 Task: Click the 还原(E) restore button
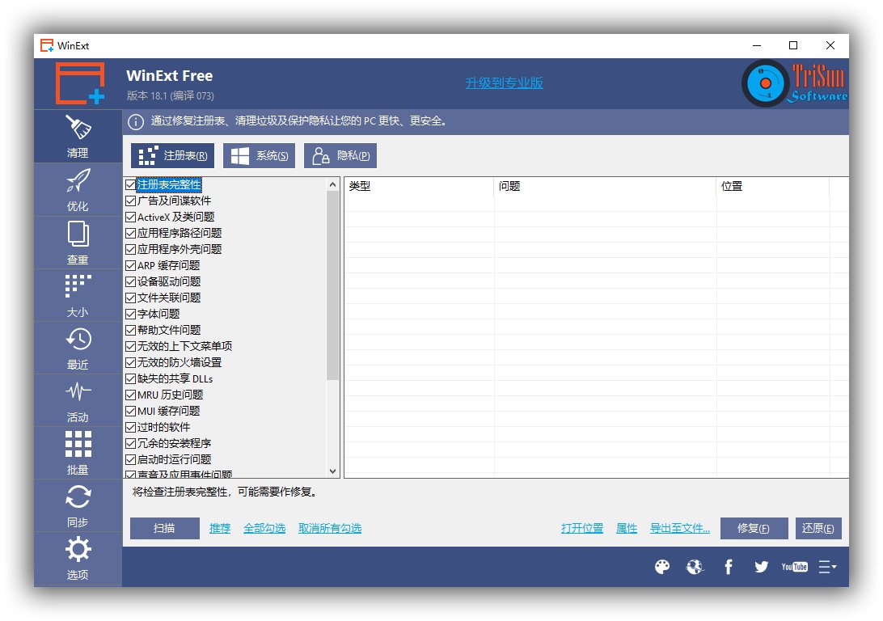[819, 529]
